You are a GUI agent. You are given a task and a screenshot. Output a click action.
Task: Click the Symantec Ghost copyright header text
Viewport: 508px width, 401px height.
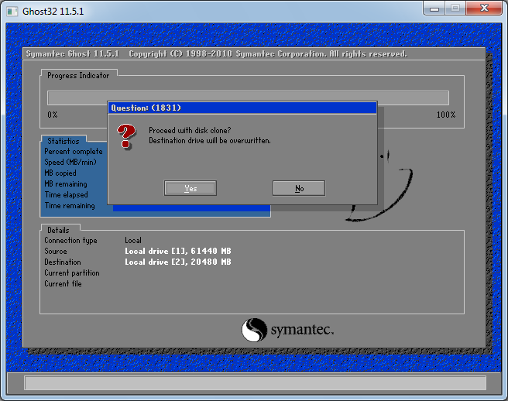click(216, 53)
